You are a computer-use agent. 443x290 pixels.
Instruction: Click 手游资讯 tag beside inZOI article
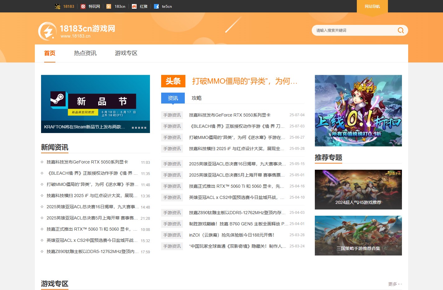coord(172,235)
